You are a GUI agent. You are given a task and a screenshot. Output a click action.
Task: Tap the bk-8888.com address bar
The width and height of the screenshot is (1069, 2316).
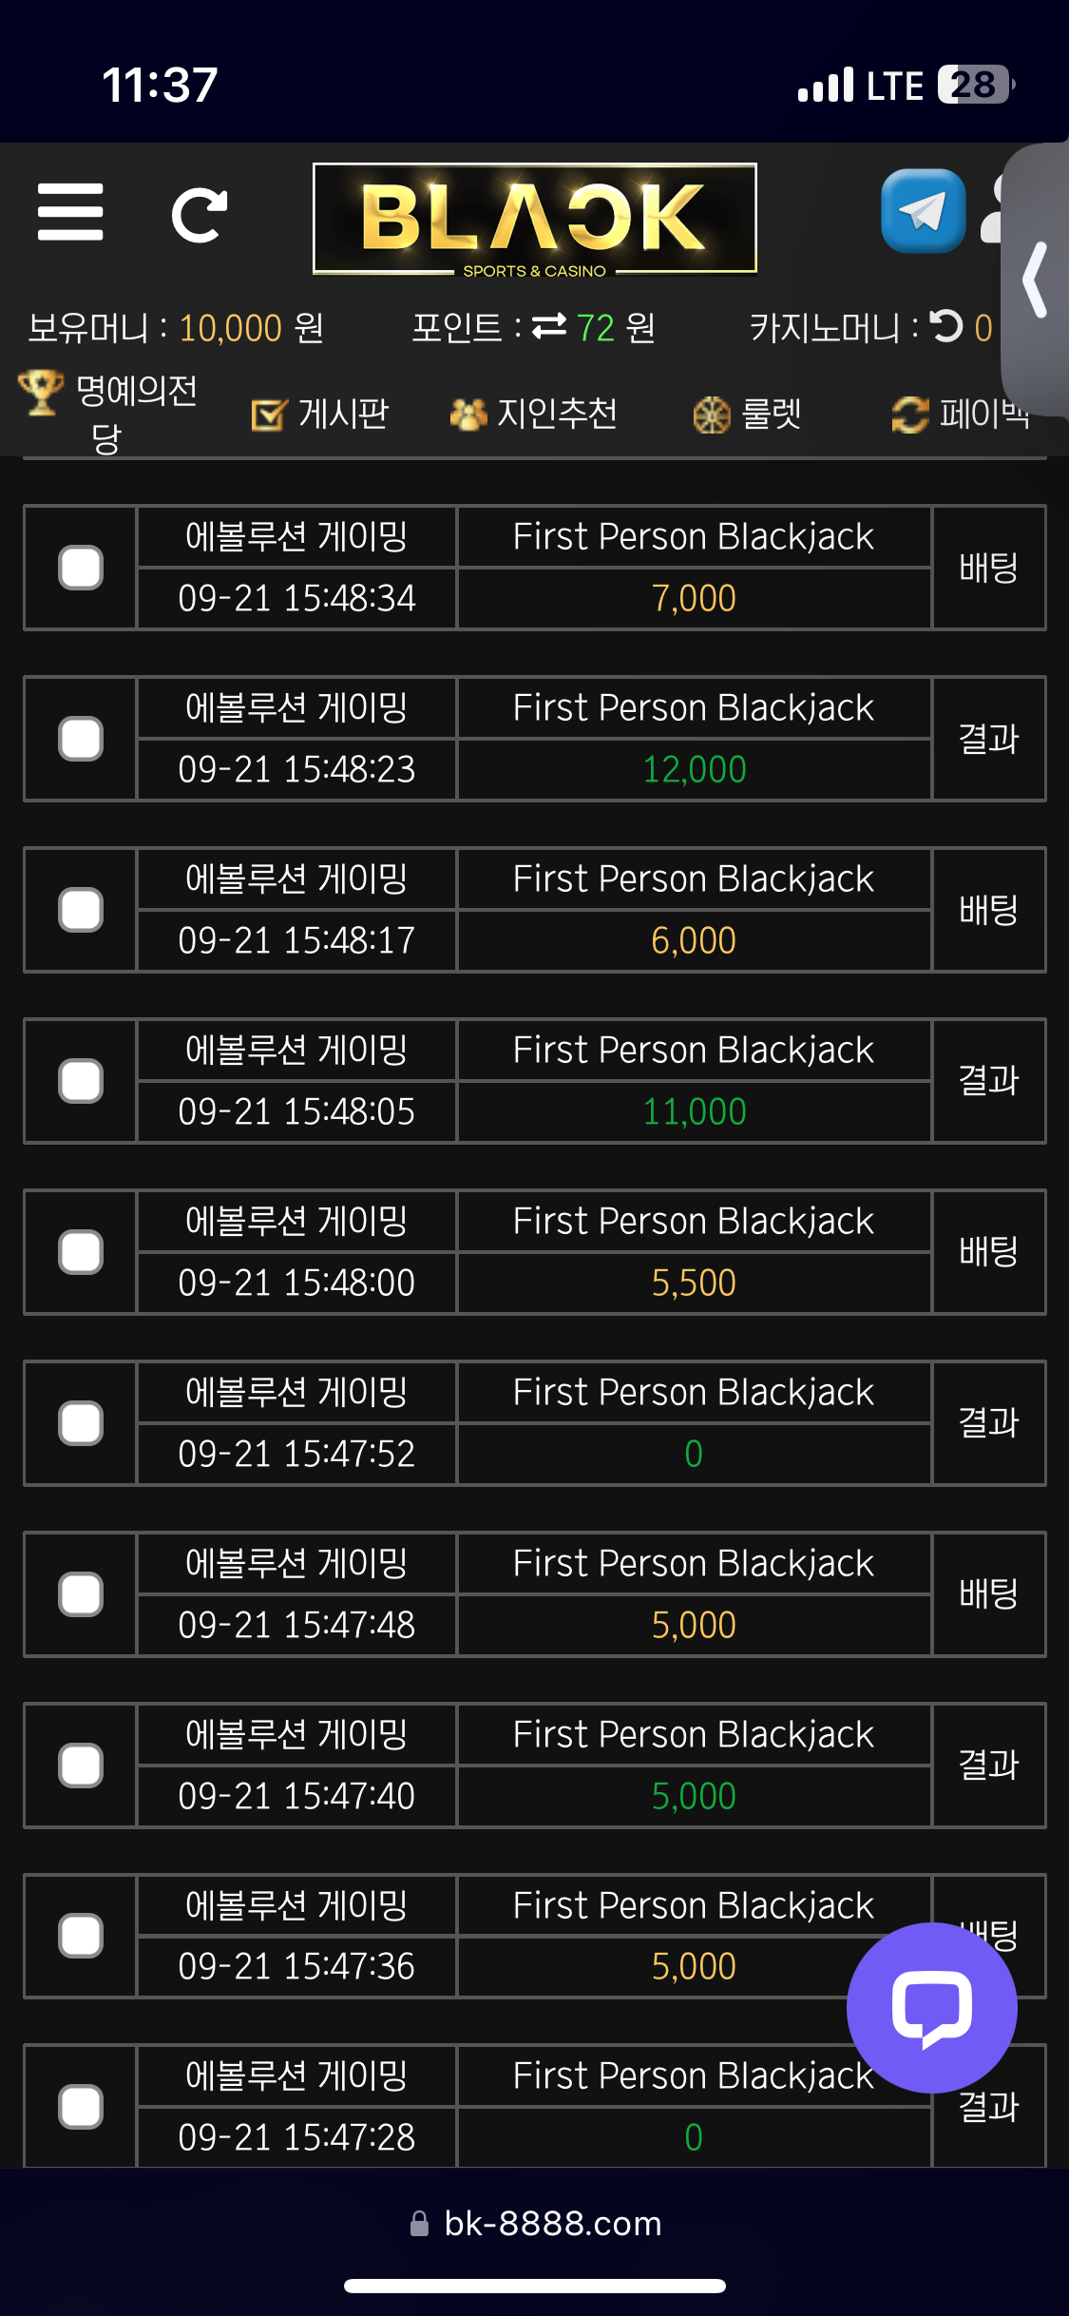click(535, 2223)
